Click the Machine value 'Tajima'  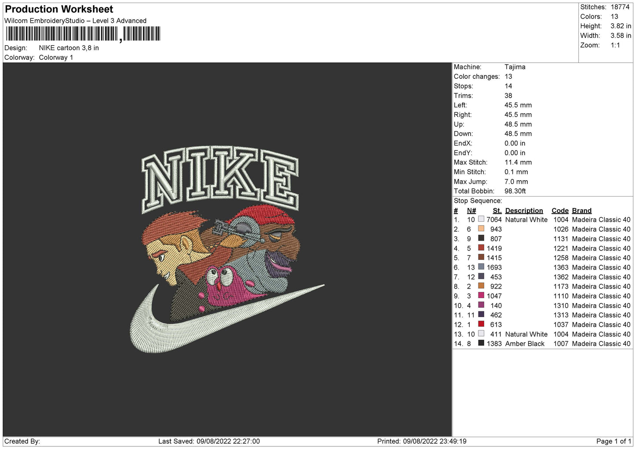[515, 67]
